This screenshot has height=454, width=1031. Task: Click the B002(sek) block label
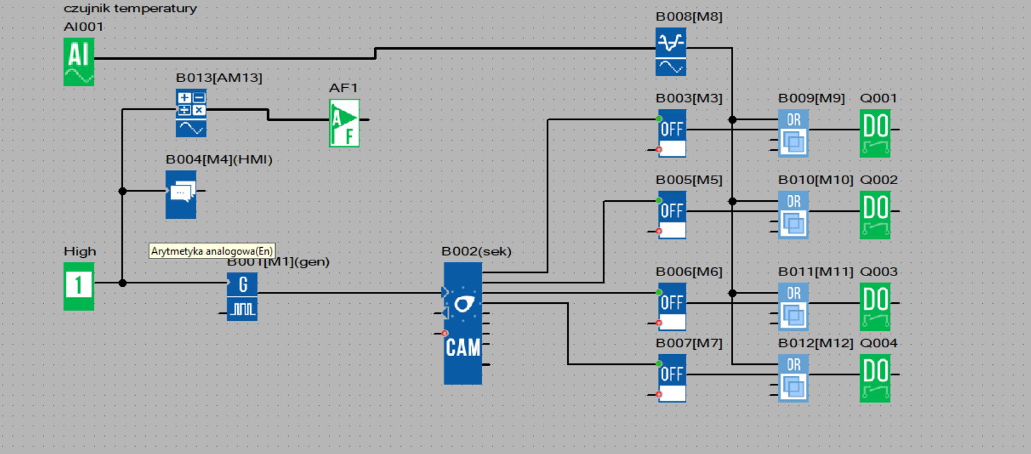coord(476,252)
